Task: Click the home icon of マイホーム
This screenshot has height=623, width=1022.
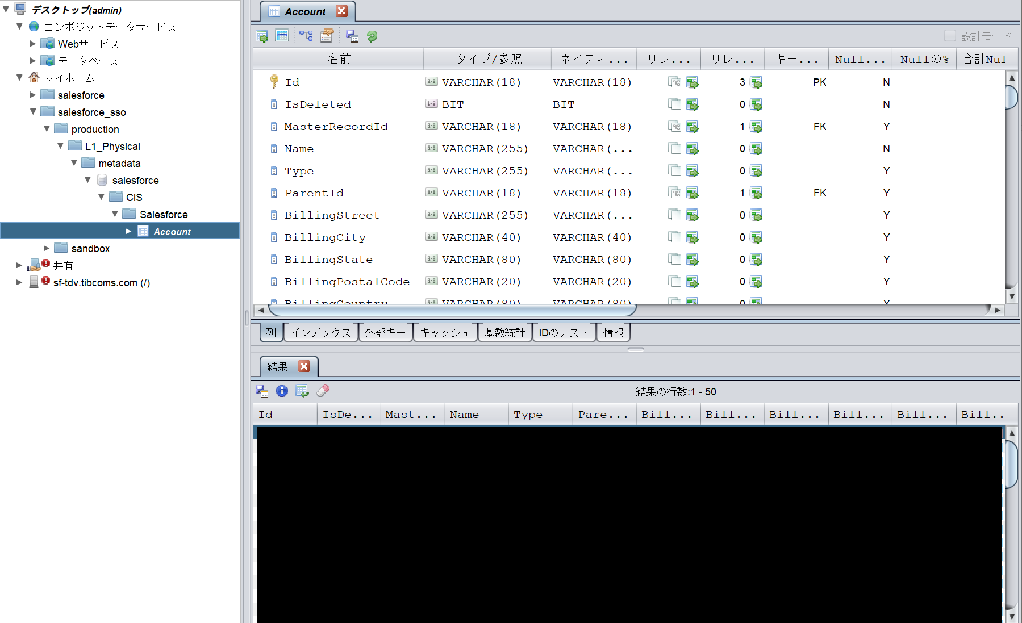Action: click(x=34, y=77)
